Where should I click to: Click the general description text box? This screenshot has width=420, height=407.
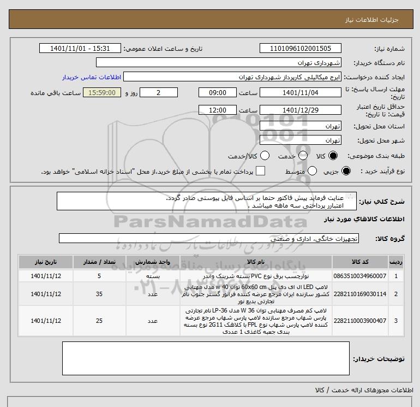pyautogui.click(x=207, y=201)
